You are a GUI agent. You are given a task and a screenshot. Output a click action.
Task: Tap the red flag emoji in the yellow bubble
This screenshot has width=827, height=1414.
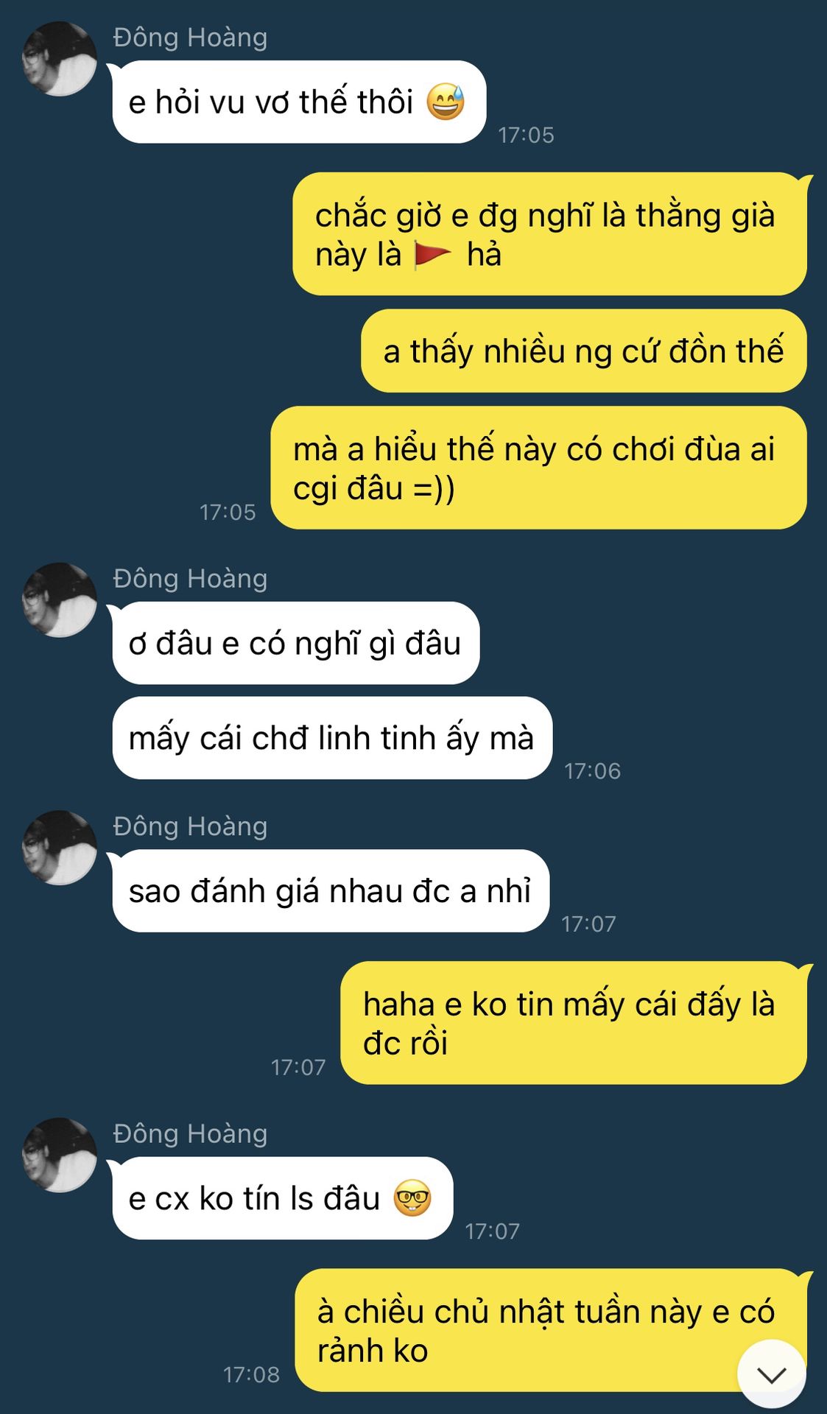coord(432,255)
